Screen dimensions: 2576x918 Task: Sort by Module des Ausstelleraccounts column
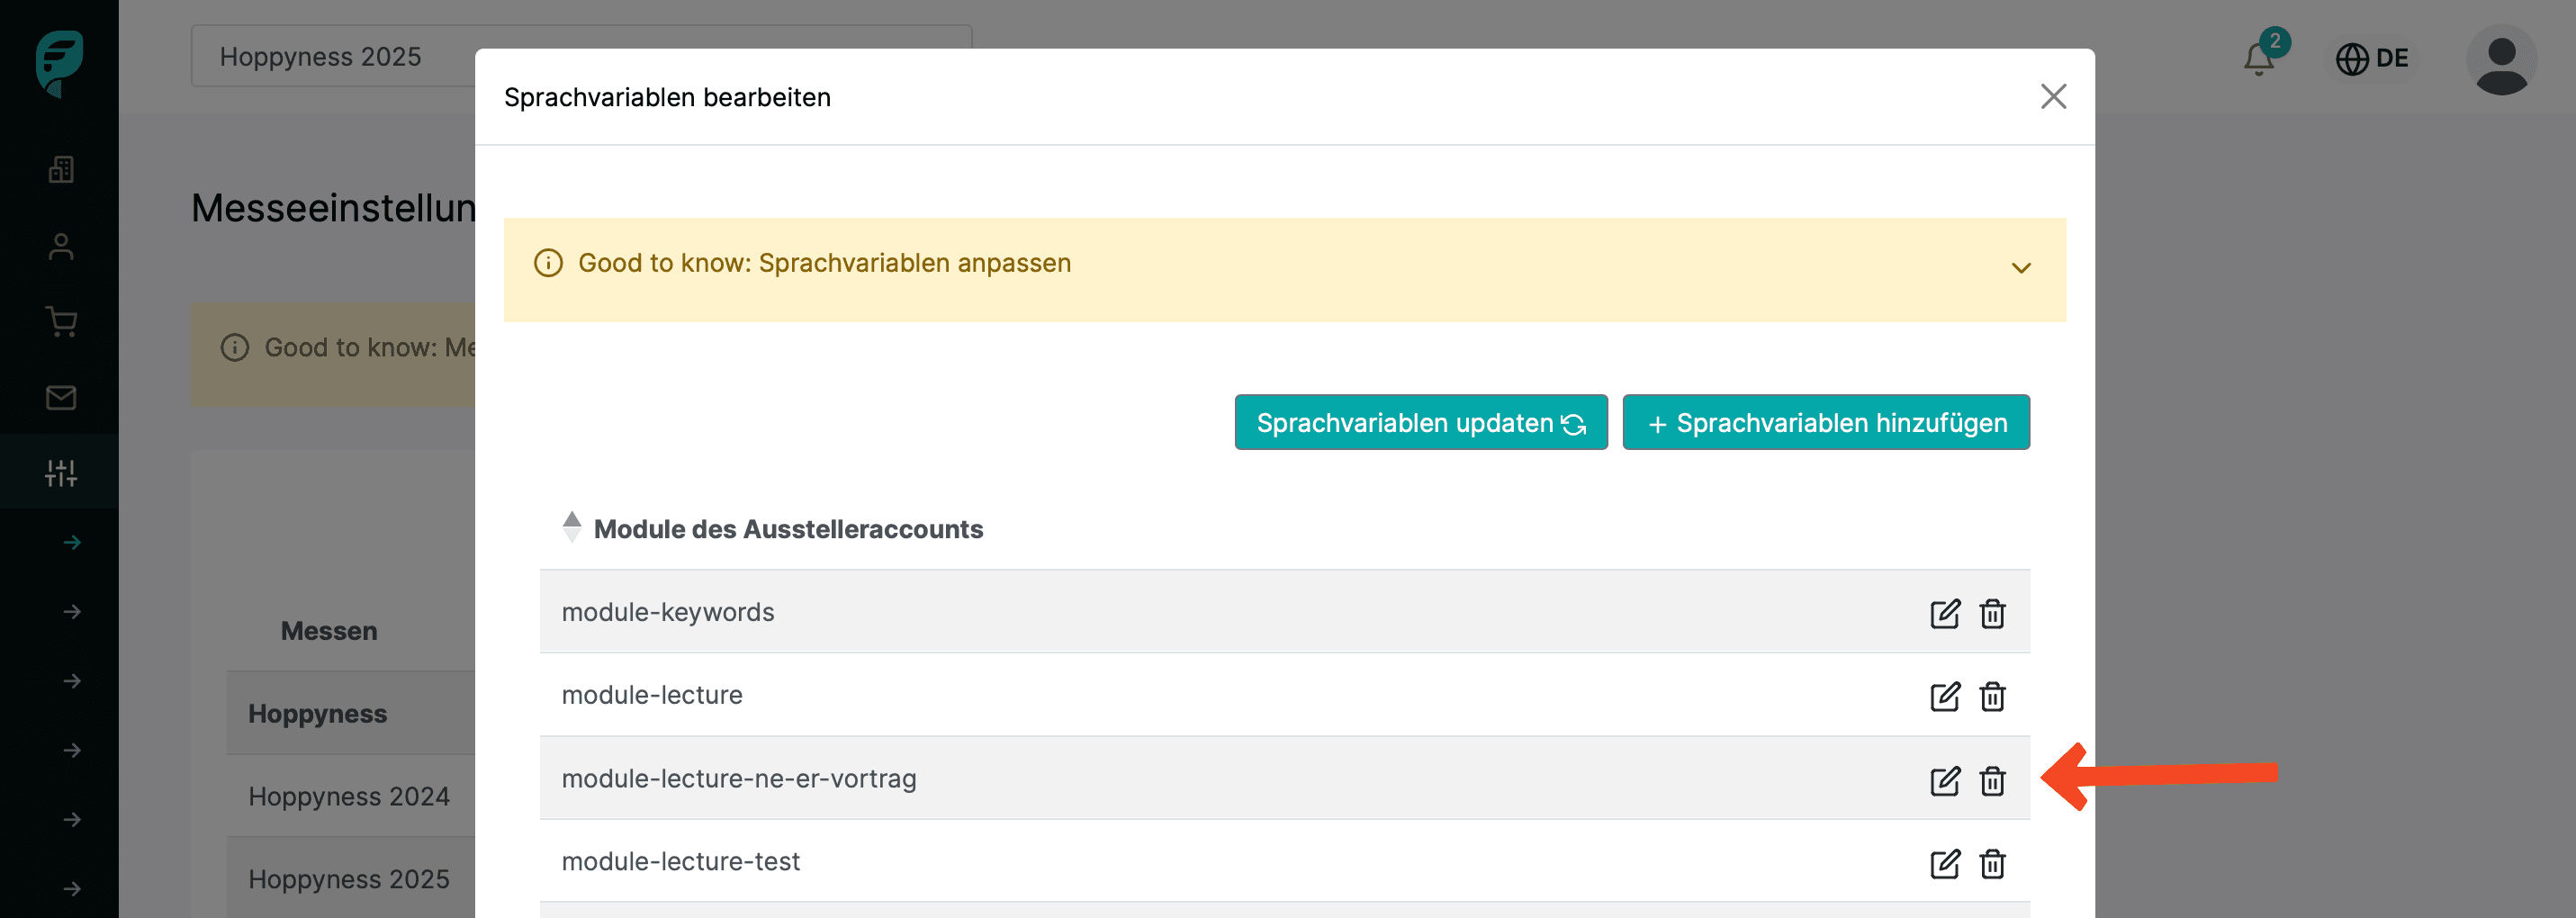click(x=572, y=527)
